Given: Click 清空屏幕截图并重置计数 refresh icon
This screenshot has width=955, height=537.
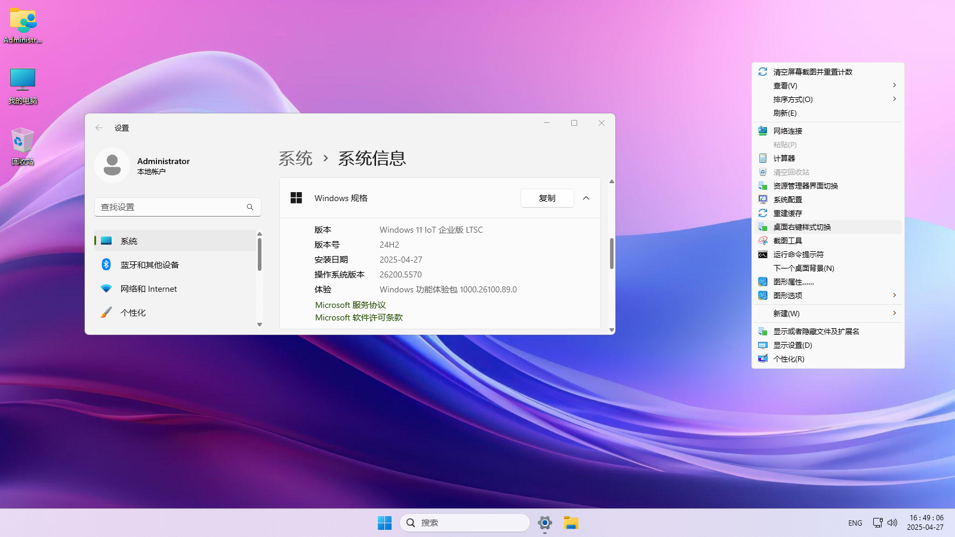Looking at the screenshot, I should (763, 72).
